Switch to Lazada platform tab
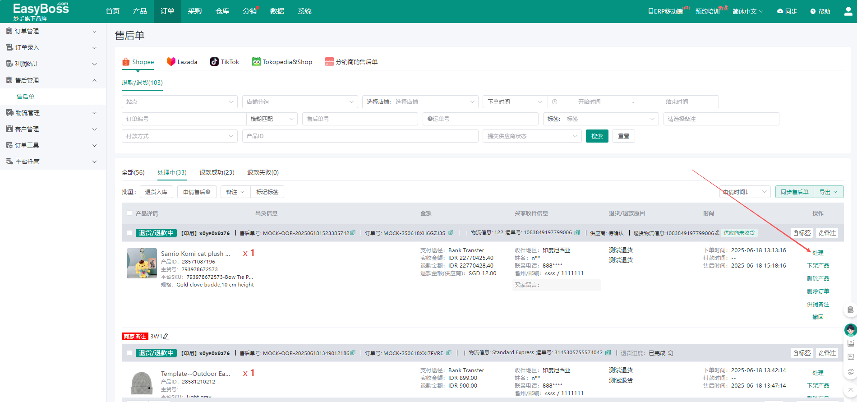The image size is (857, 402). [182, 62]
